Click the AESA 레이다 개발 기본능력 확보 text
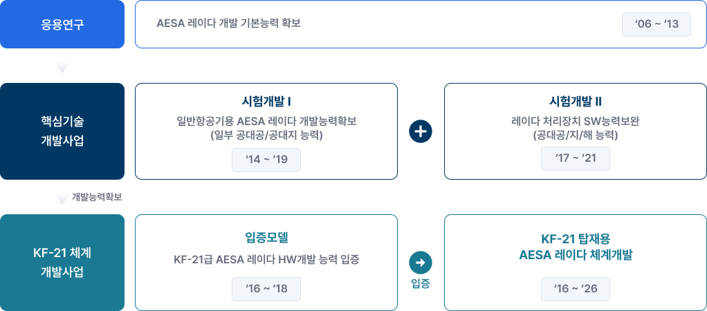This screenshot has width=707, height=311. point(229,23)
